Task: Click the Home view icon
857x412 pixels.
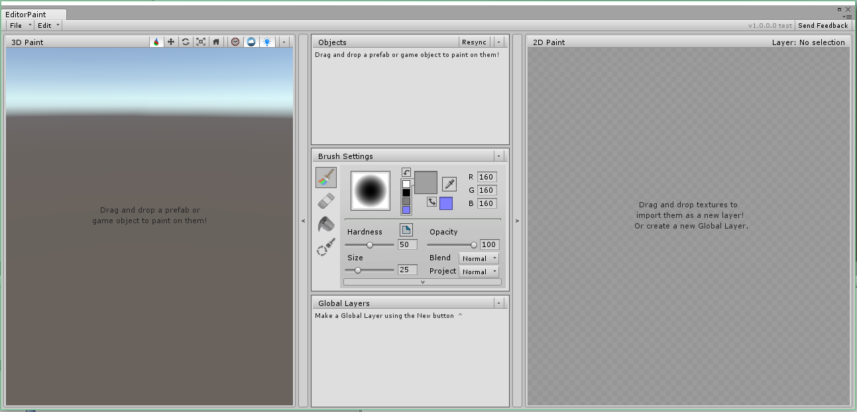Action: 217,41
